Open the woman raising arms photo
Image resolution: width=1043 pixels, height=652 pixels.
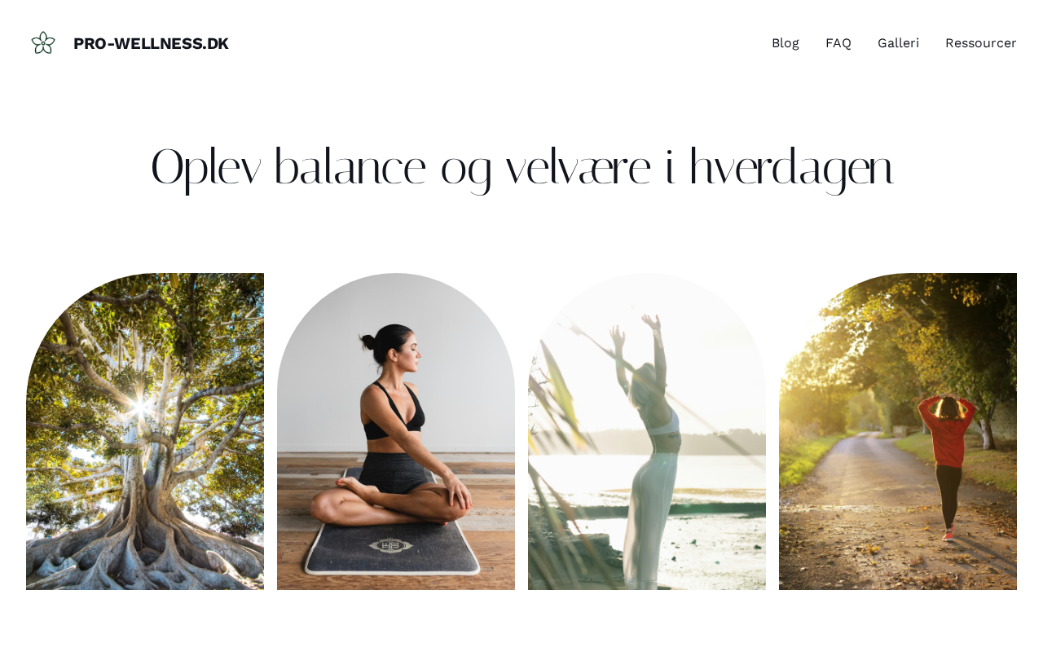tap(647, 431)
